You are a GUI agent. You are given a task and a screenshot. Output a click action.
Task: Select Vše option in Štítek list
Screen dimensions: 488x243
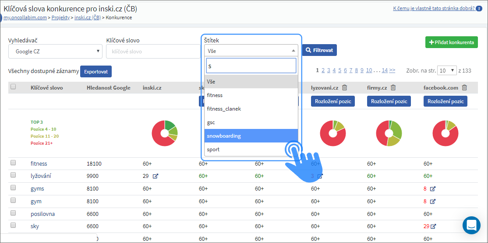pos(251,82)
